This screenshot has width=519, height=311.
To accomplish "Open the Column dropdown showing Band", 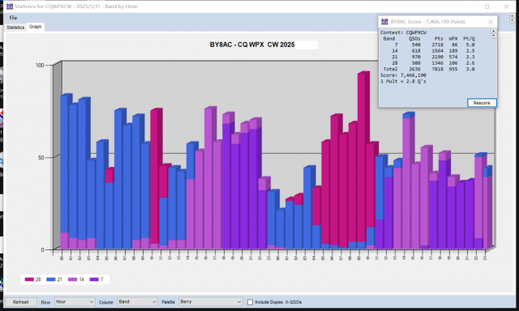I will (137, 302).
